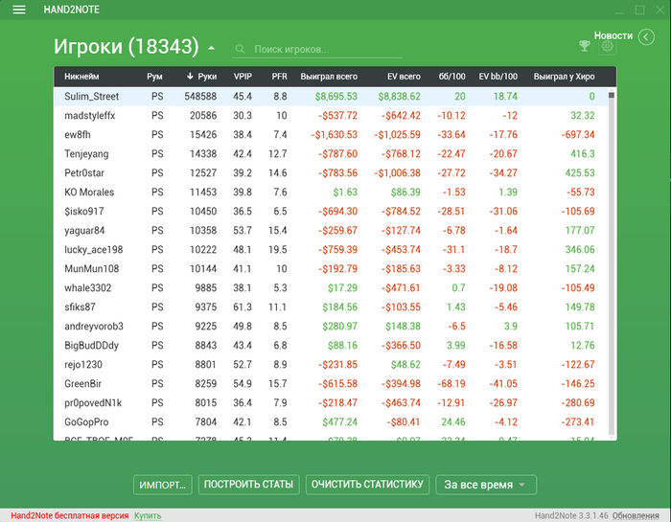Sort by PFR column header
671x522 pixels.
coord(280,77)
